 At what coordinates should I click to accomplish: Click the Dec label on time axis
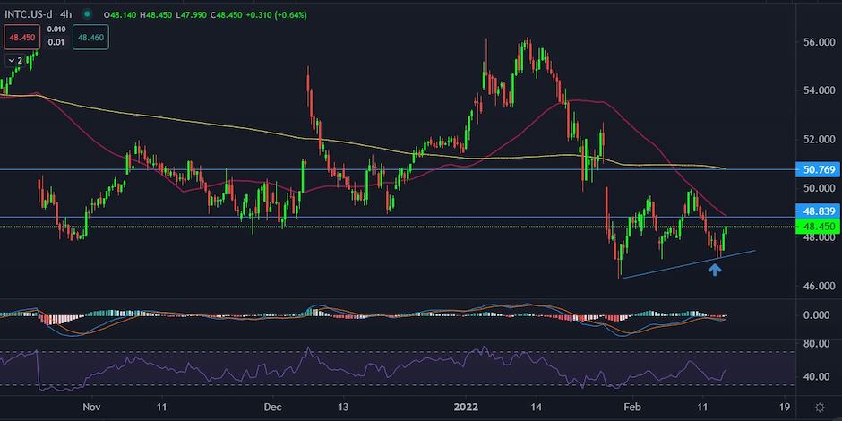point(273,406)
